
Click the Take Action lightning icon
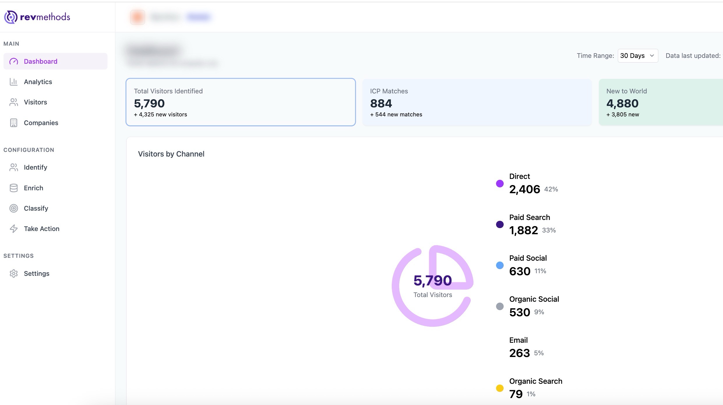(14, 229)
